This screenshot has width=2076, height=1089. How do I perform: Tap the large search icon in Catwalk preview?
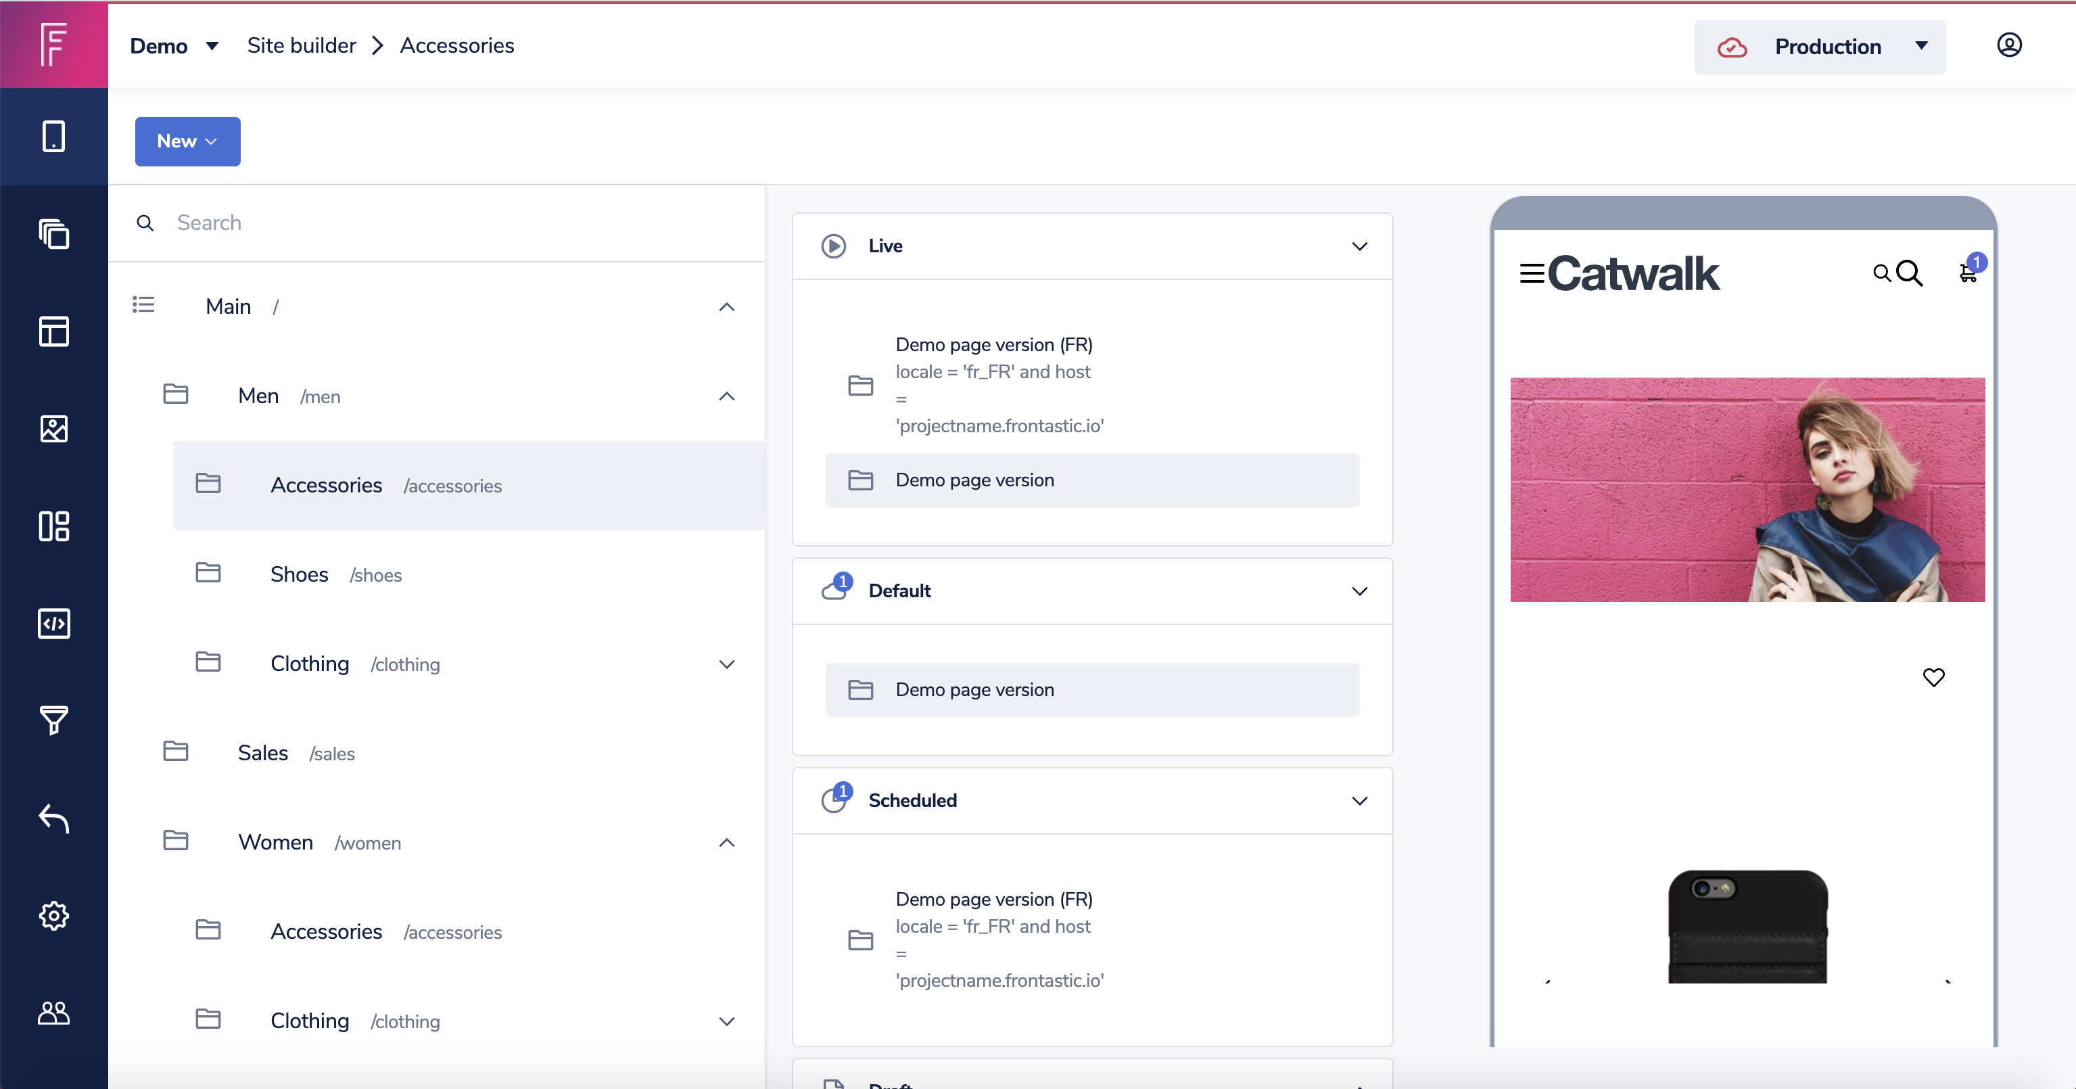1909,274
